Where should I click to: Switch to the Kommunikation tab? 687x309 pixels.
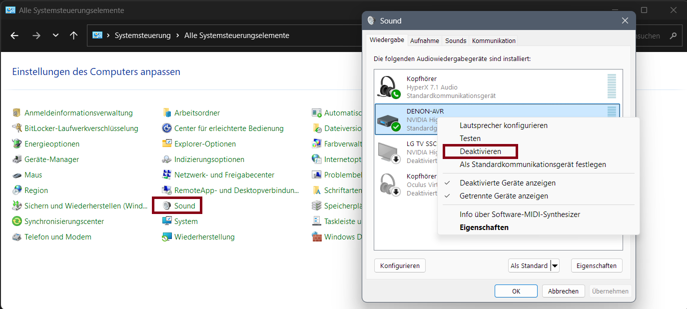point(494,40)
